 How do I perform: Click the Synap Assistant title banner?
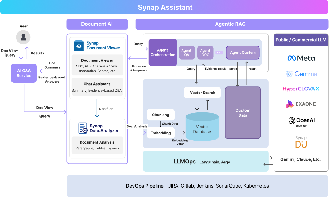click(164, 7)
